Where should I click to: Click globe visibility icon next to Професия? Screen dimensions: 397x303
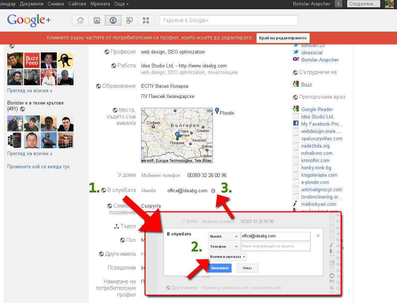(107, 52)
